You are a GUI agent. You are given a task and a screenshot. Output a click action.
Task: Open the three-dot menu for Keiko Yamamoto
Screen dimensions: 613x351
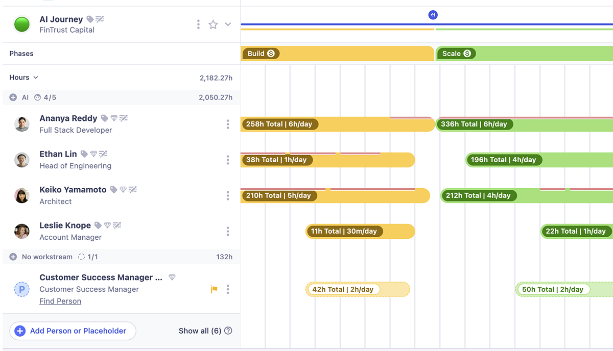[228, 195]
